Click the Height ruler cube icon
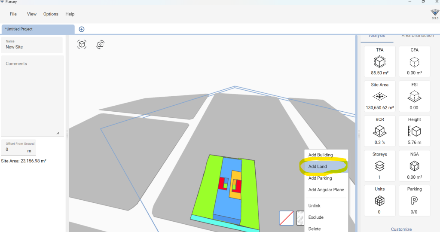This screenshot has width=440, height=232. (x=415, y=131)
